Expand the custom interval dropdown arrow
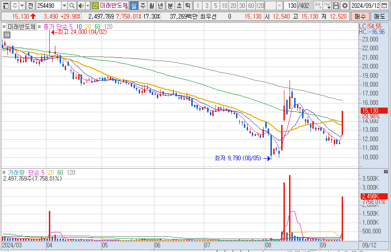 (280, 6)
